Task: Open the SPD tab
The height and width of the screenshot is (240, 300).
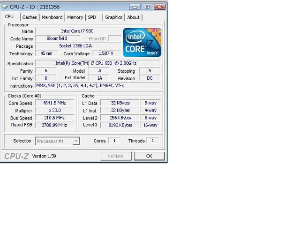Action: point(92,17)
